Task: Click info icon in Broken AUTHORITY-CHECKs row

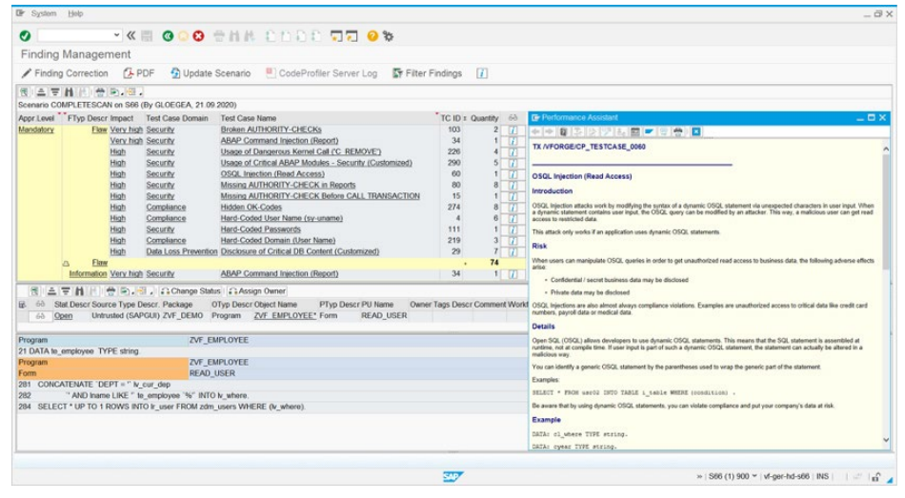Action: (x=512, y=129)
